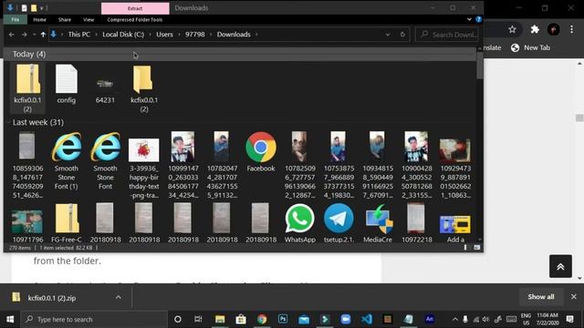Screen dimensions: 584x328
Task: Open the volume control in tray
Action: tap(485, 319)
